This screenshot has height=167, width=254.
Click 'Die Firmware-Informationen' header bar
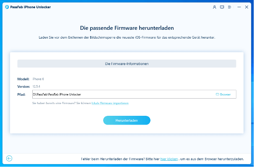(127, 64)
